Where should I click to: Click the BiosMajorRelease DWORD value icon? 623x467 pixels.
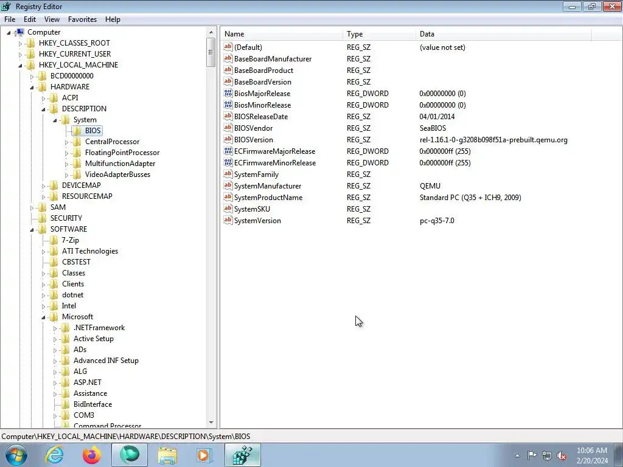tap(228, 93)
